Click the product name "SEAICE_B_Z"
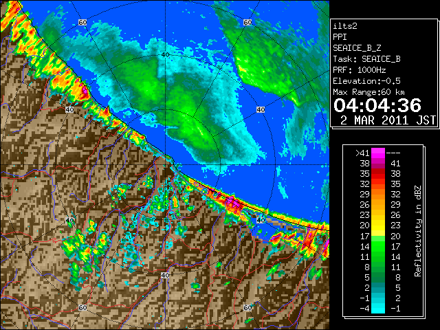This screenshot has height=330, width=440. click(x=357, y=48)
